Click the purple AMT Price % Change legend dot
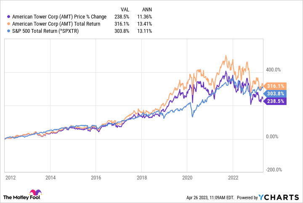Screen dimensions: 303x203 tap(9, 17)
